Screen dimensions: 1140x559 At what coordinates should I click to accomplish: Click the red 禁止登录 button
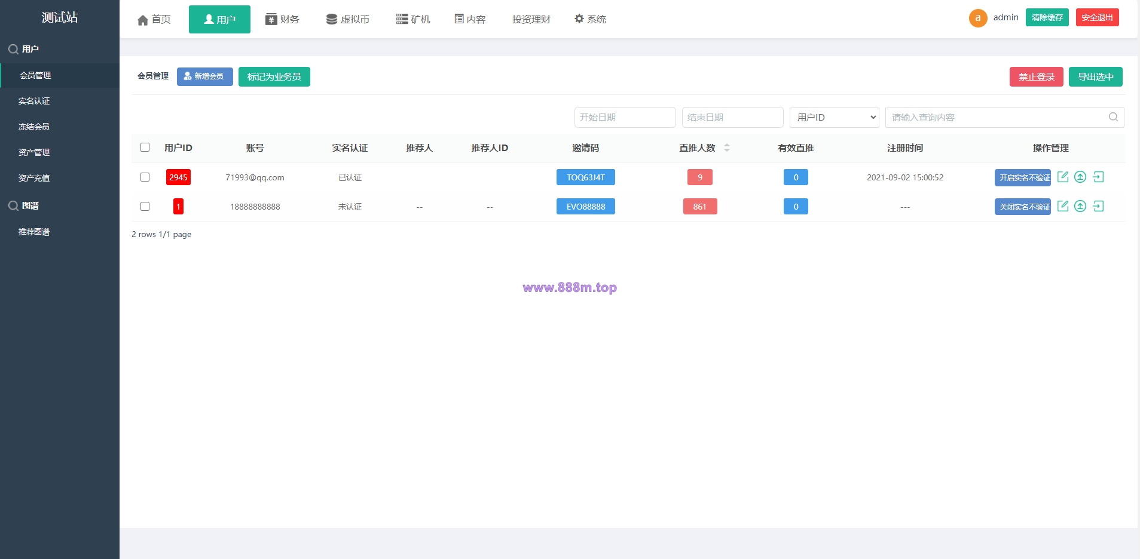[x=1037, y=76]
